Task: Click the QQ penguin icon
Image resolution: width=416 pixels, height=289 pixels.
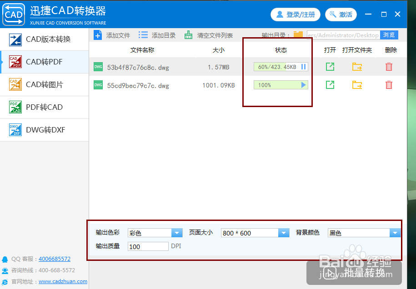Action: (x=5, y=259)
